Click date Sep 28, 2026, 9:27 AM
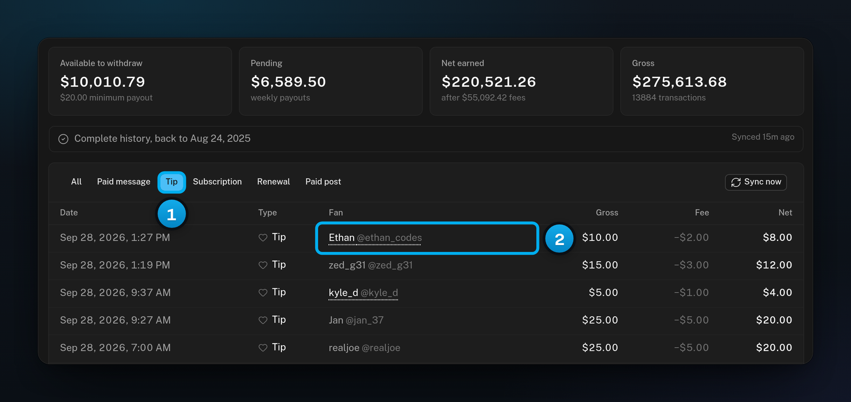The image size is (851, 402). [x=115, y=321]
